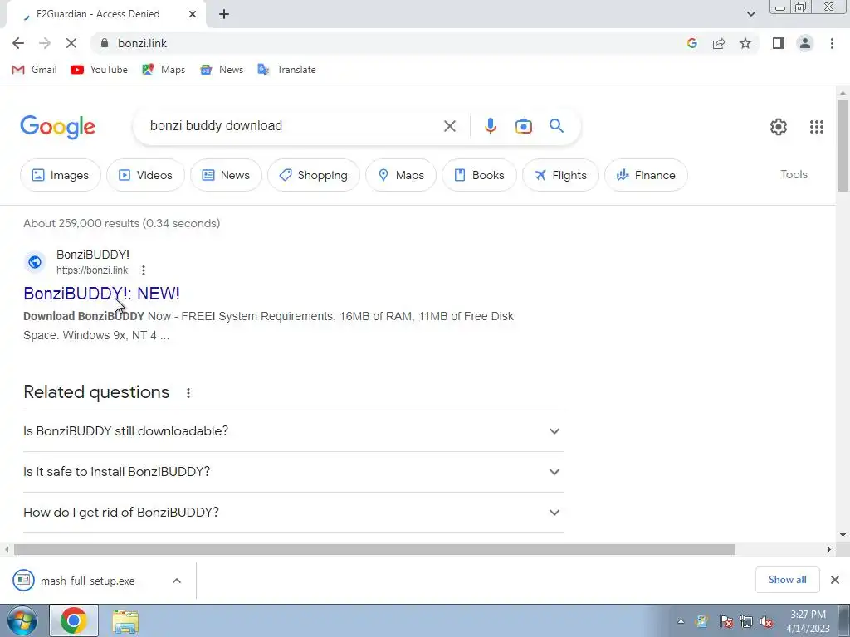Open the YouTube bookmark
850x637 pixels.
tap(100, 70)
